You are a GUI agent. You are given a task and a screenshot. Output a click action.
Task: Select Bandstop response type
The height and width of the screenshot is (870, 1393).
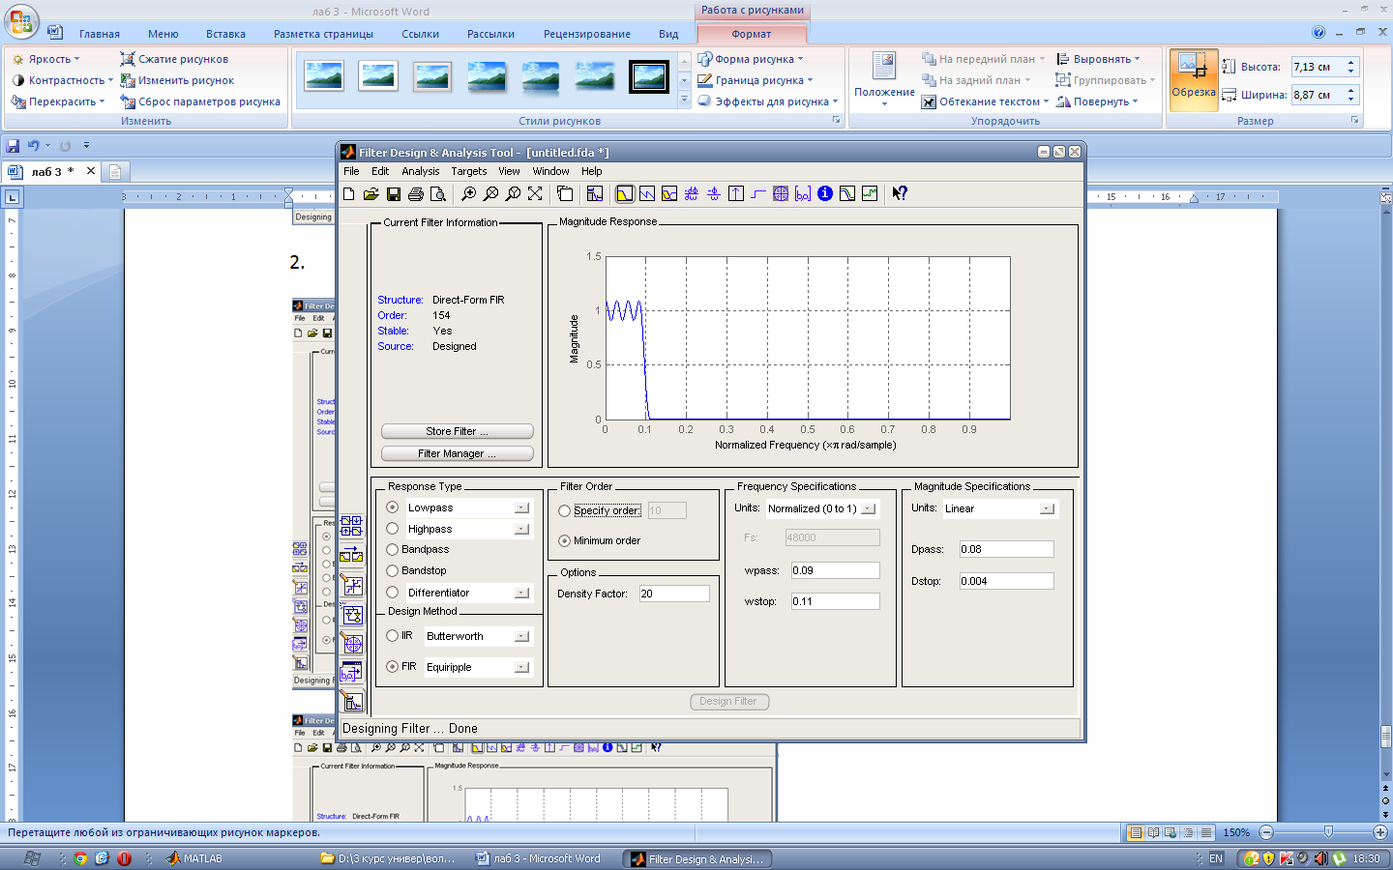tap(393, 571)
